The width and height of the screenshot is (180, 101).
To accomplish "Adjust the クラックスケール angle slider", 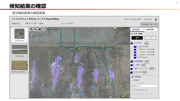I will (142, 93).
